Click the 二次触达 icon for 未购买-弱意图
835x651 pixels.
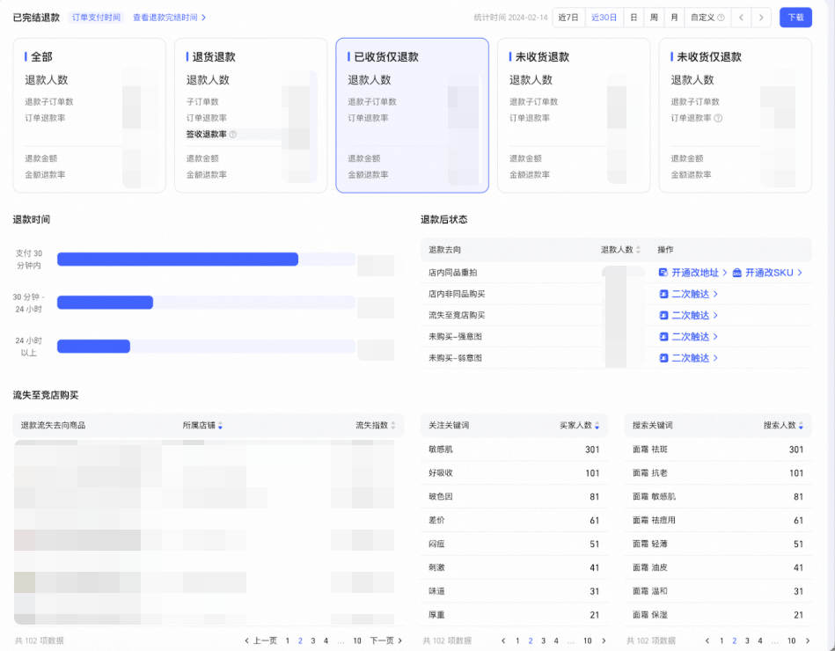coord(663,358)
